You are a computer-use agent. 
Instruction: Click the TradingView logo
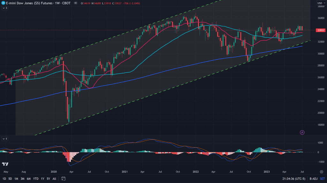tap(5, 164)
